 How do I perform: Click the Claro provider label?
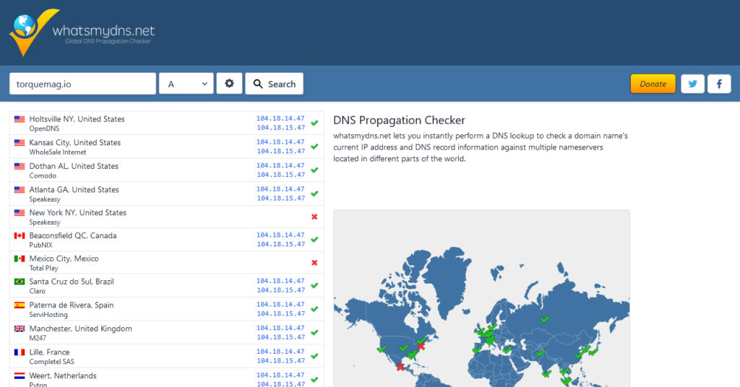tap(38, 291)
